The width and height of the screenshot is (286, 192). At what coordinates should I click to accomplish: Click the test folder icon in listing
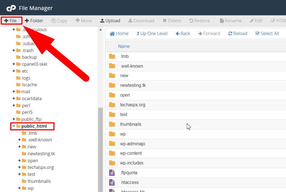coord(112,114)
